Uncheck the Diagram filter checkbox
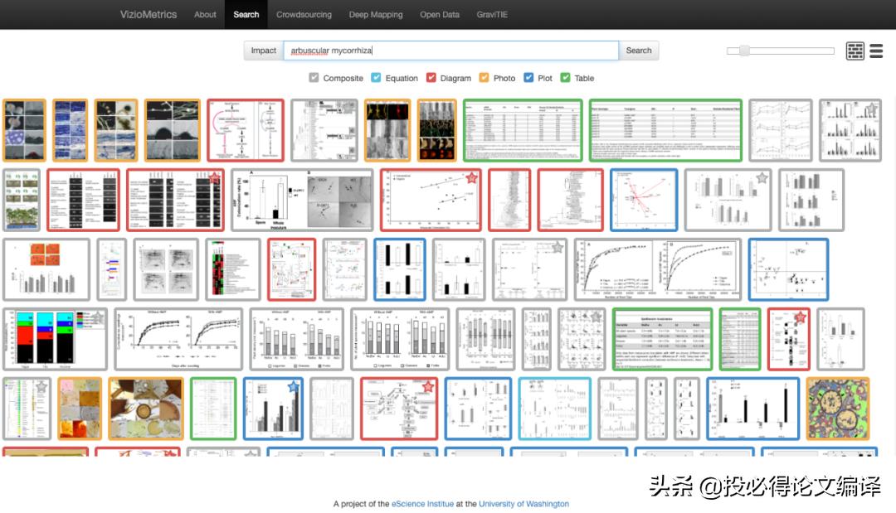Viewport: 896px width, 513px height. tap(431, 78)
